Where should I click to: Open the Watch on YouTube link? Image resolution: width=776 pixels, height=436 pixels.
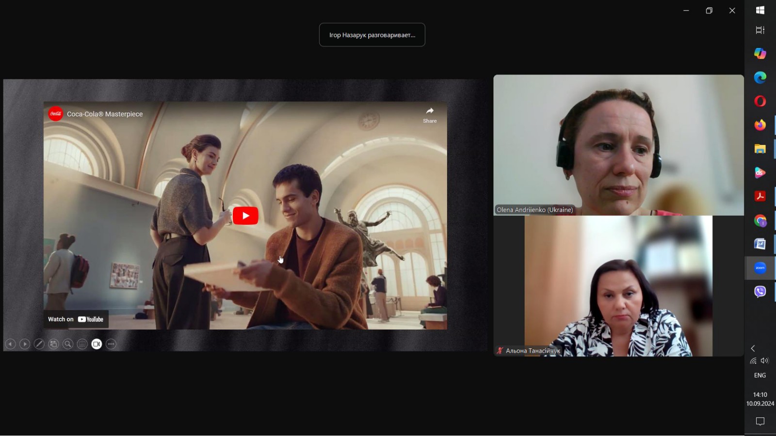76,319
